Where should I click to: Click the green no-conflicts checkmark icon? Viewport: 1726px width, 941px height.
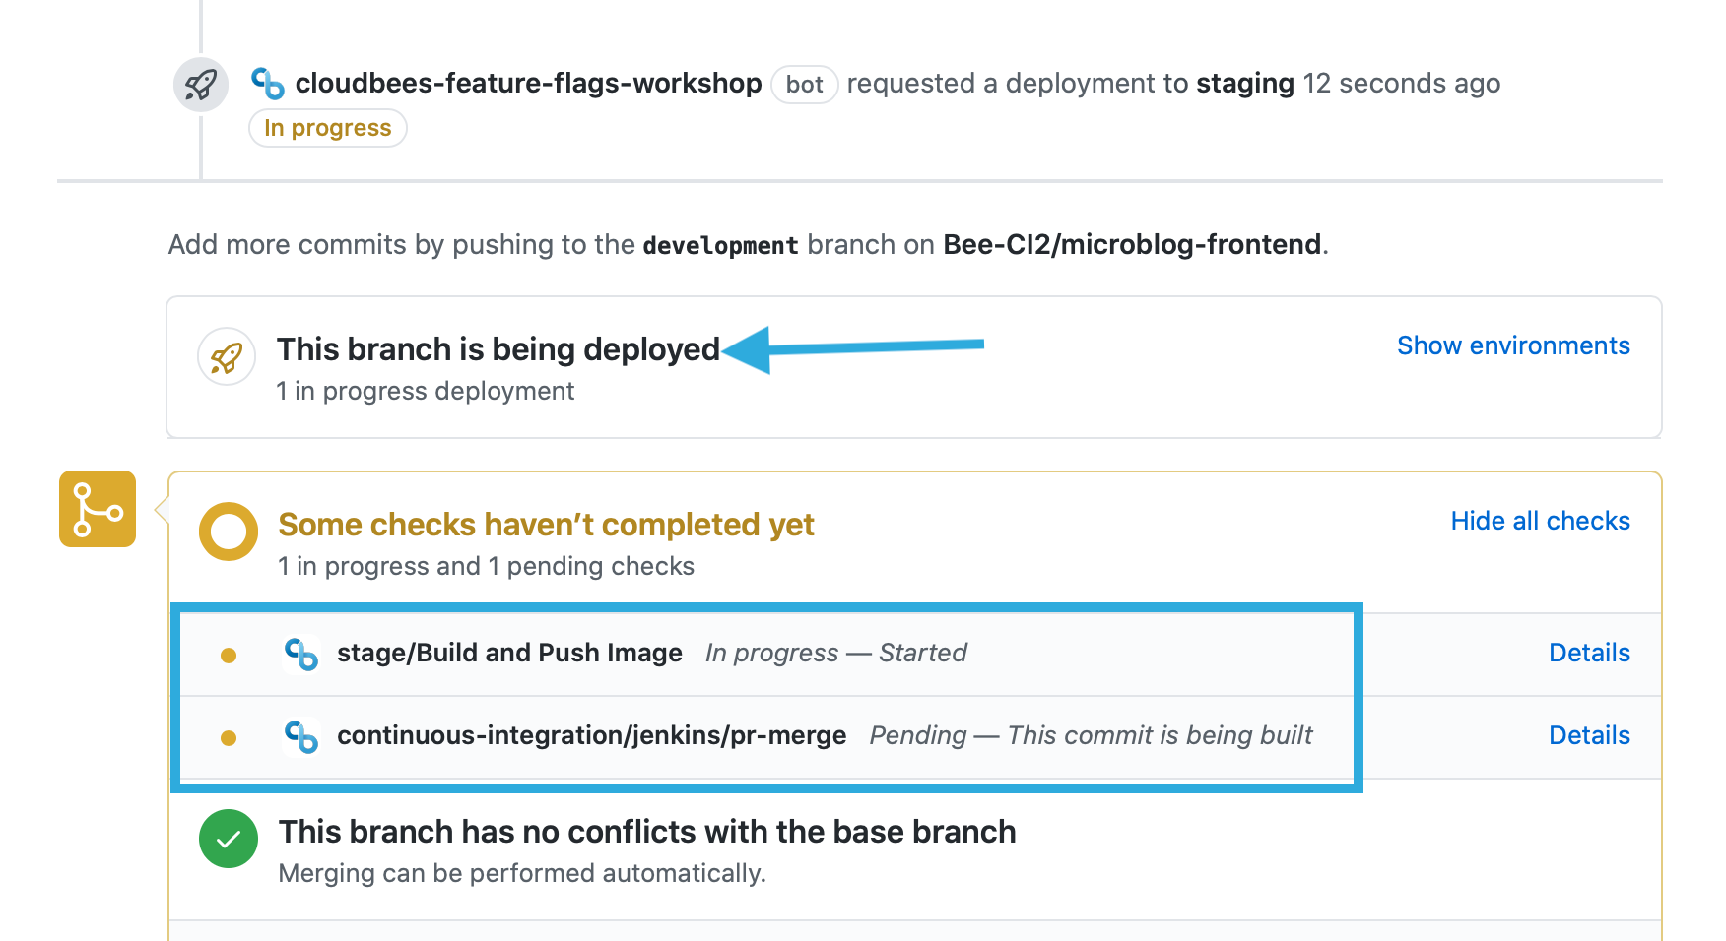point(229,839)
